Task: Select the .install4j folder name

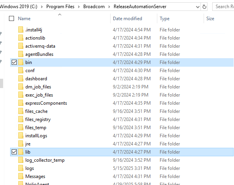Action: point(34,30)
